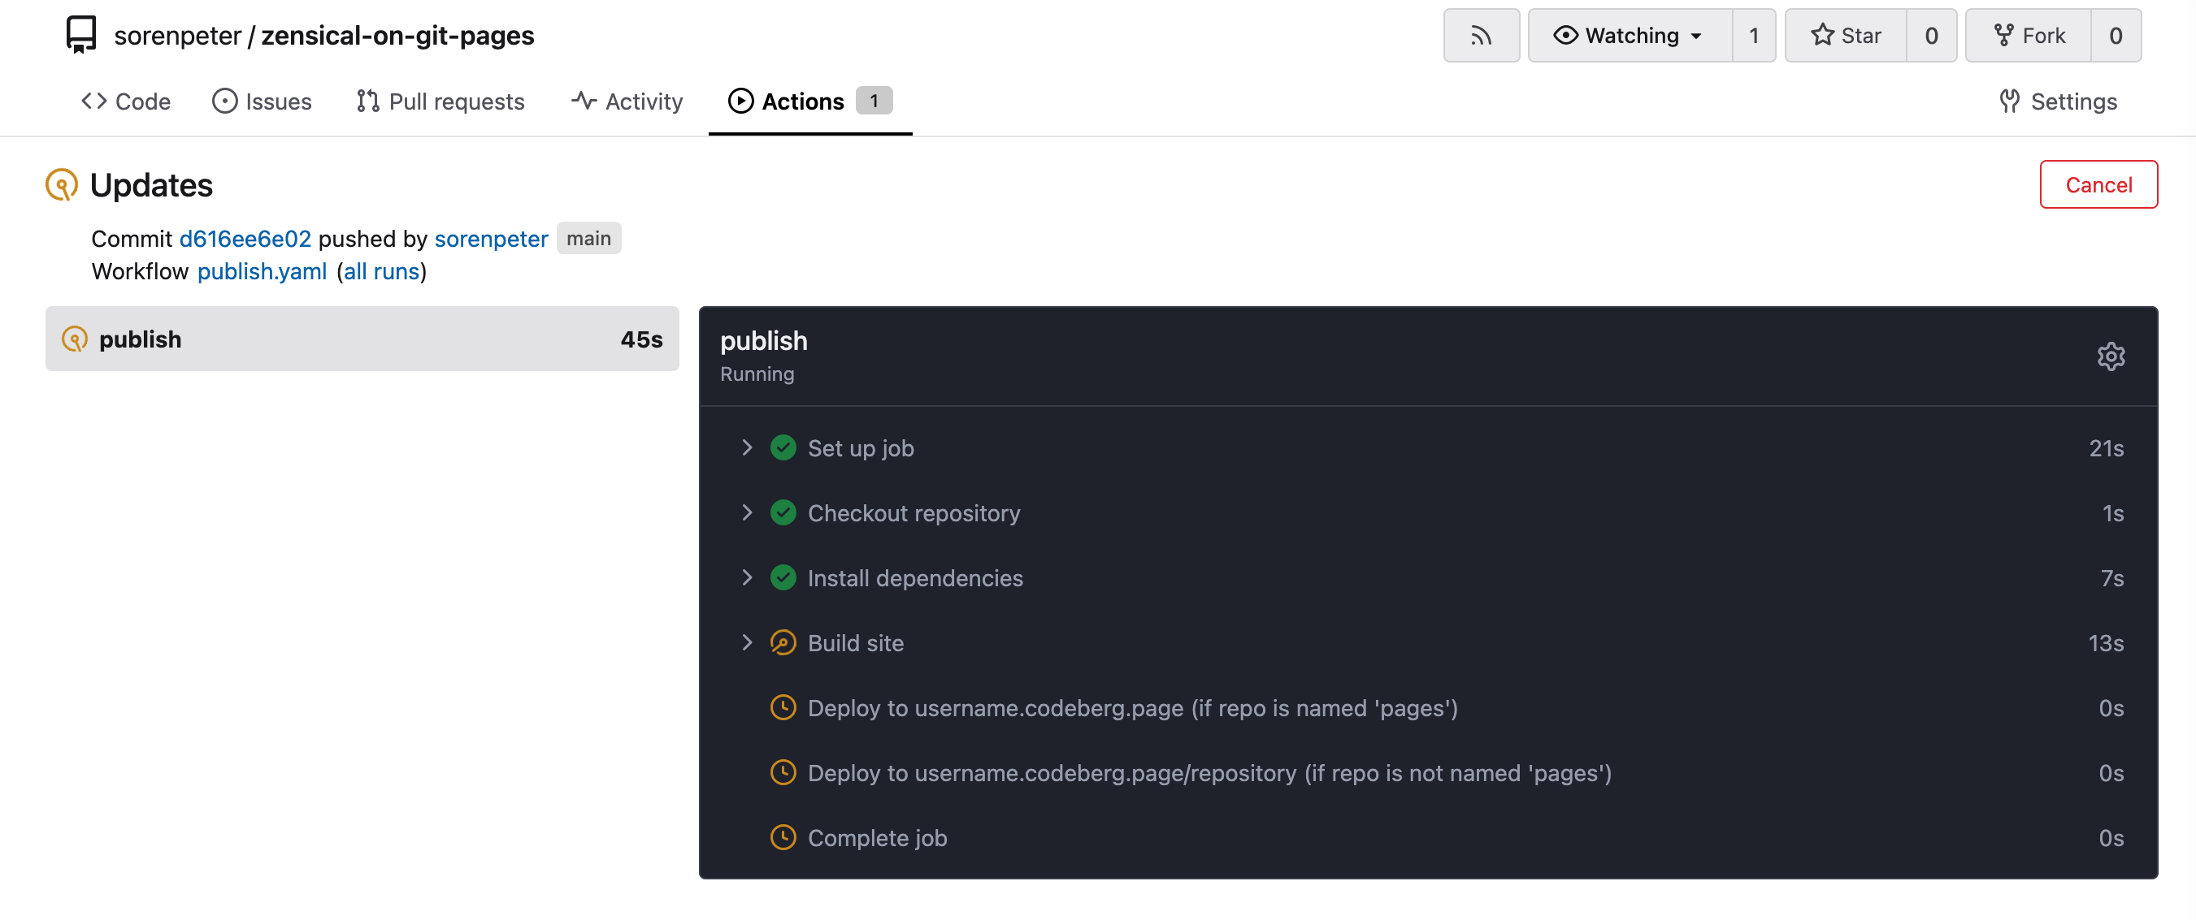Open commit d616ee6e02 link

click(245, 239)
